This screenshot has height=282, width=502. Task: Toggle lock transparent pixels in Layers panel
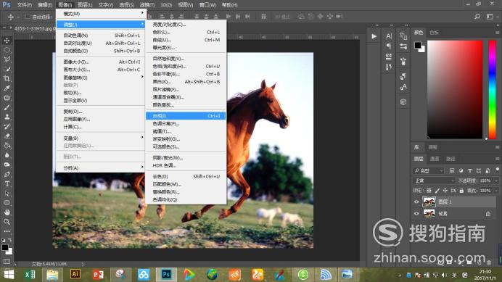[429, 191]
